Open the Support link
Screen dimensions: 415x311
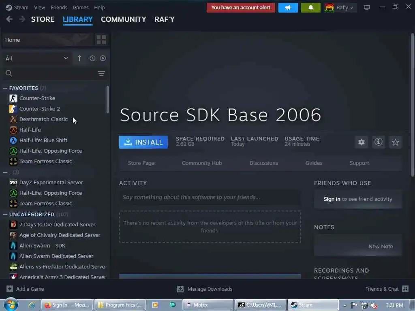pyautogui.click(x=359, y=163)
